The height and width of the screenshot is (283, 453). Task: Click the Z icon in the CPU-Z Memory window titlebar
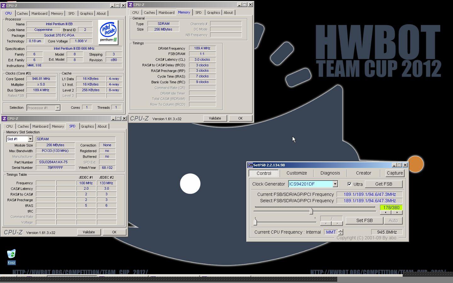coord(131,4)
